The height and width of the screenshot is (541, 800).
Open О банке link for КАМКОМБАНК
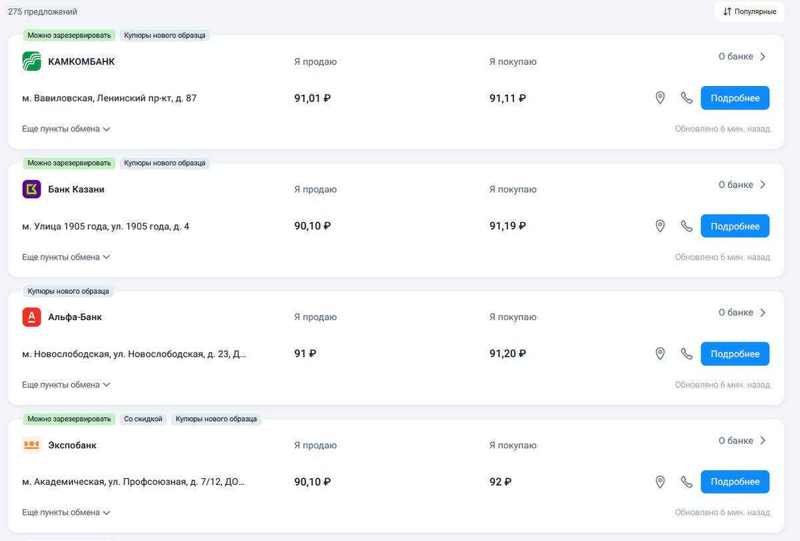pos(743,57)
